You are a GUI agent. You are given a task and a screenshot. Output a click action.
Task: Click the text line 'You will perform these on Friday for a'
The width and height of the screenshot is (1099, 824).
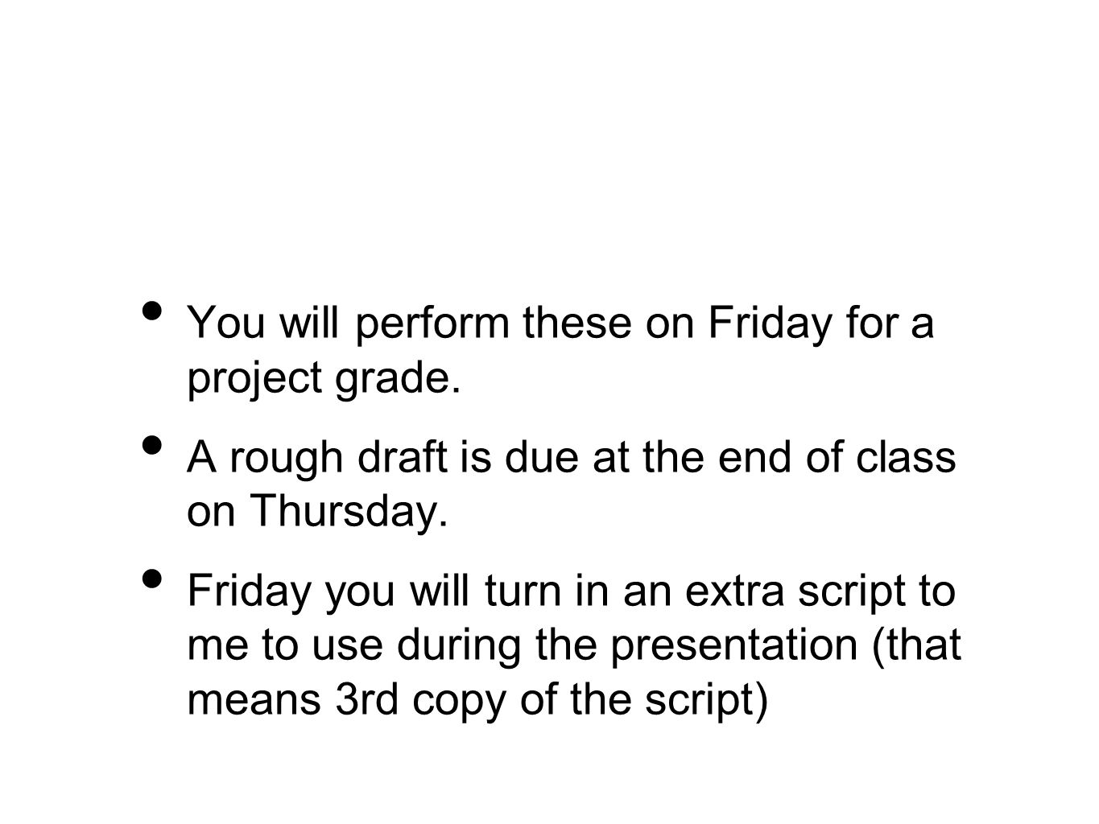(560, 323)
